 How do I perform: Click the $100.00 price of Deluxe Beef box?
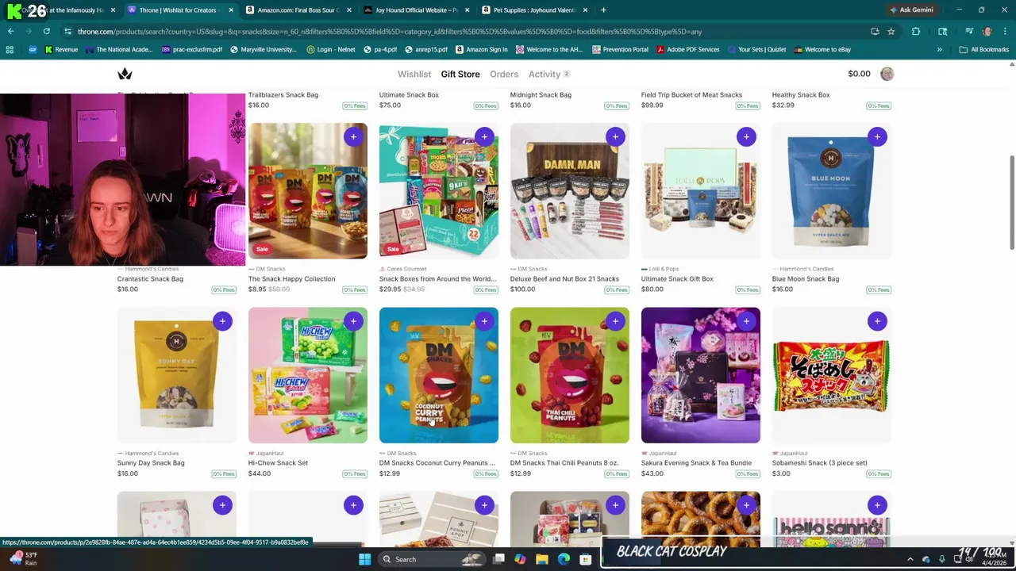tap(522, 289)
